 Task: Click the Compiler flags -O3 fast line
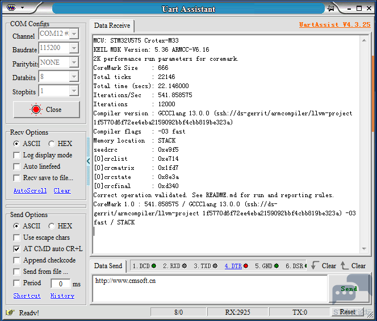coord(139,132)
